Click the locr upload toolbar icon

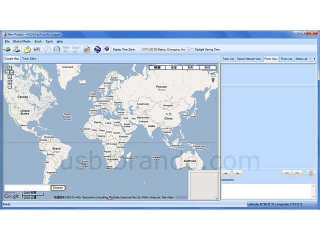(75, 49)
